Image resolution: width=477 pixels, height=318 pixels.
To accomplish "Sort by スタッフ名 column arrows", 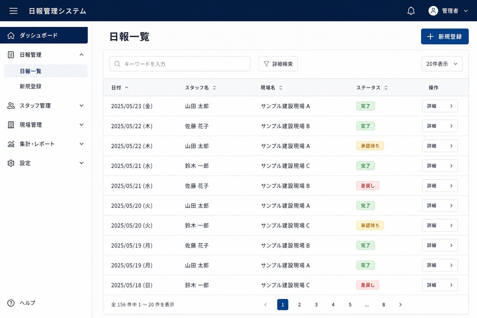I will click(214, 88).
